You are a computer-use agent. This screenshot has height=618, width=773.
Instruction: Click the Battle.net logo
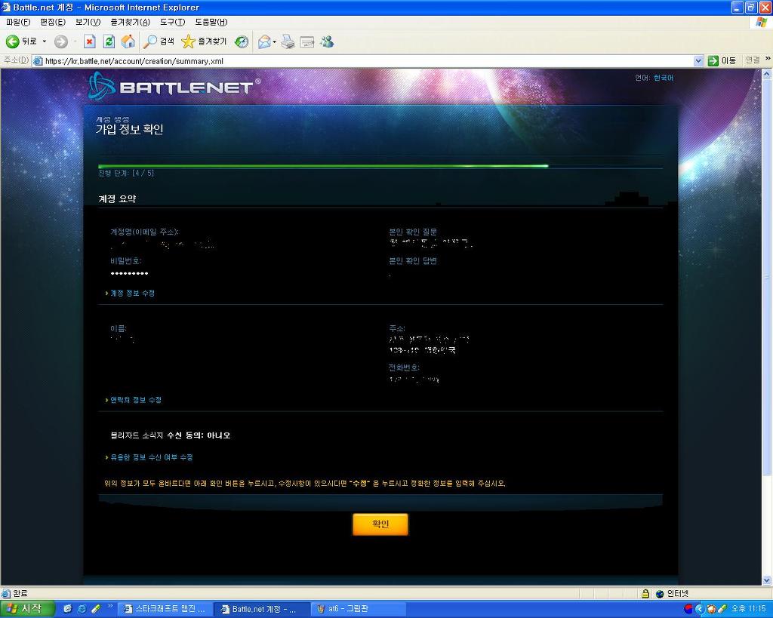[173, 86]
